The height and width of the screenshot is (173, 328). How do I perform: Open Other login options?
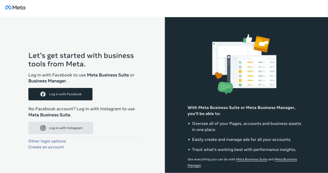pos(47,141)
